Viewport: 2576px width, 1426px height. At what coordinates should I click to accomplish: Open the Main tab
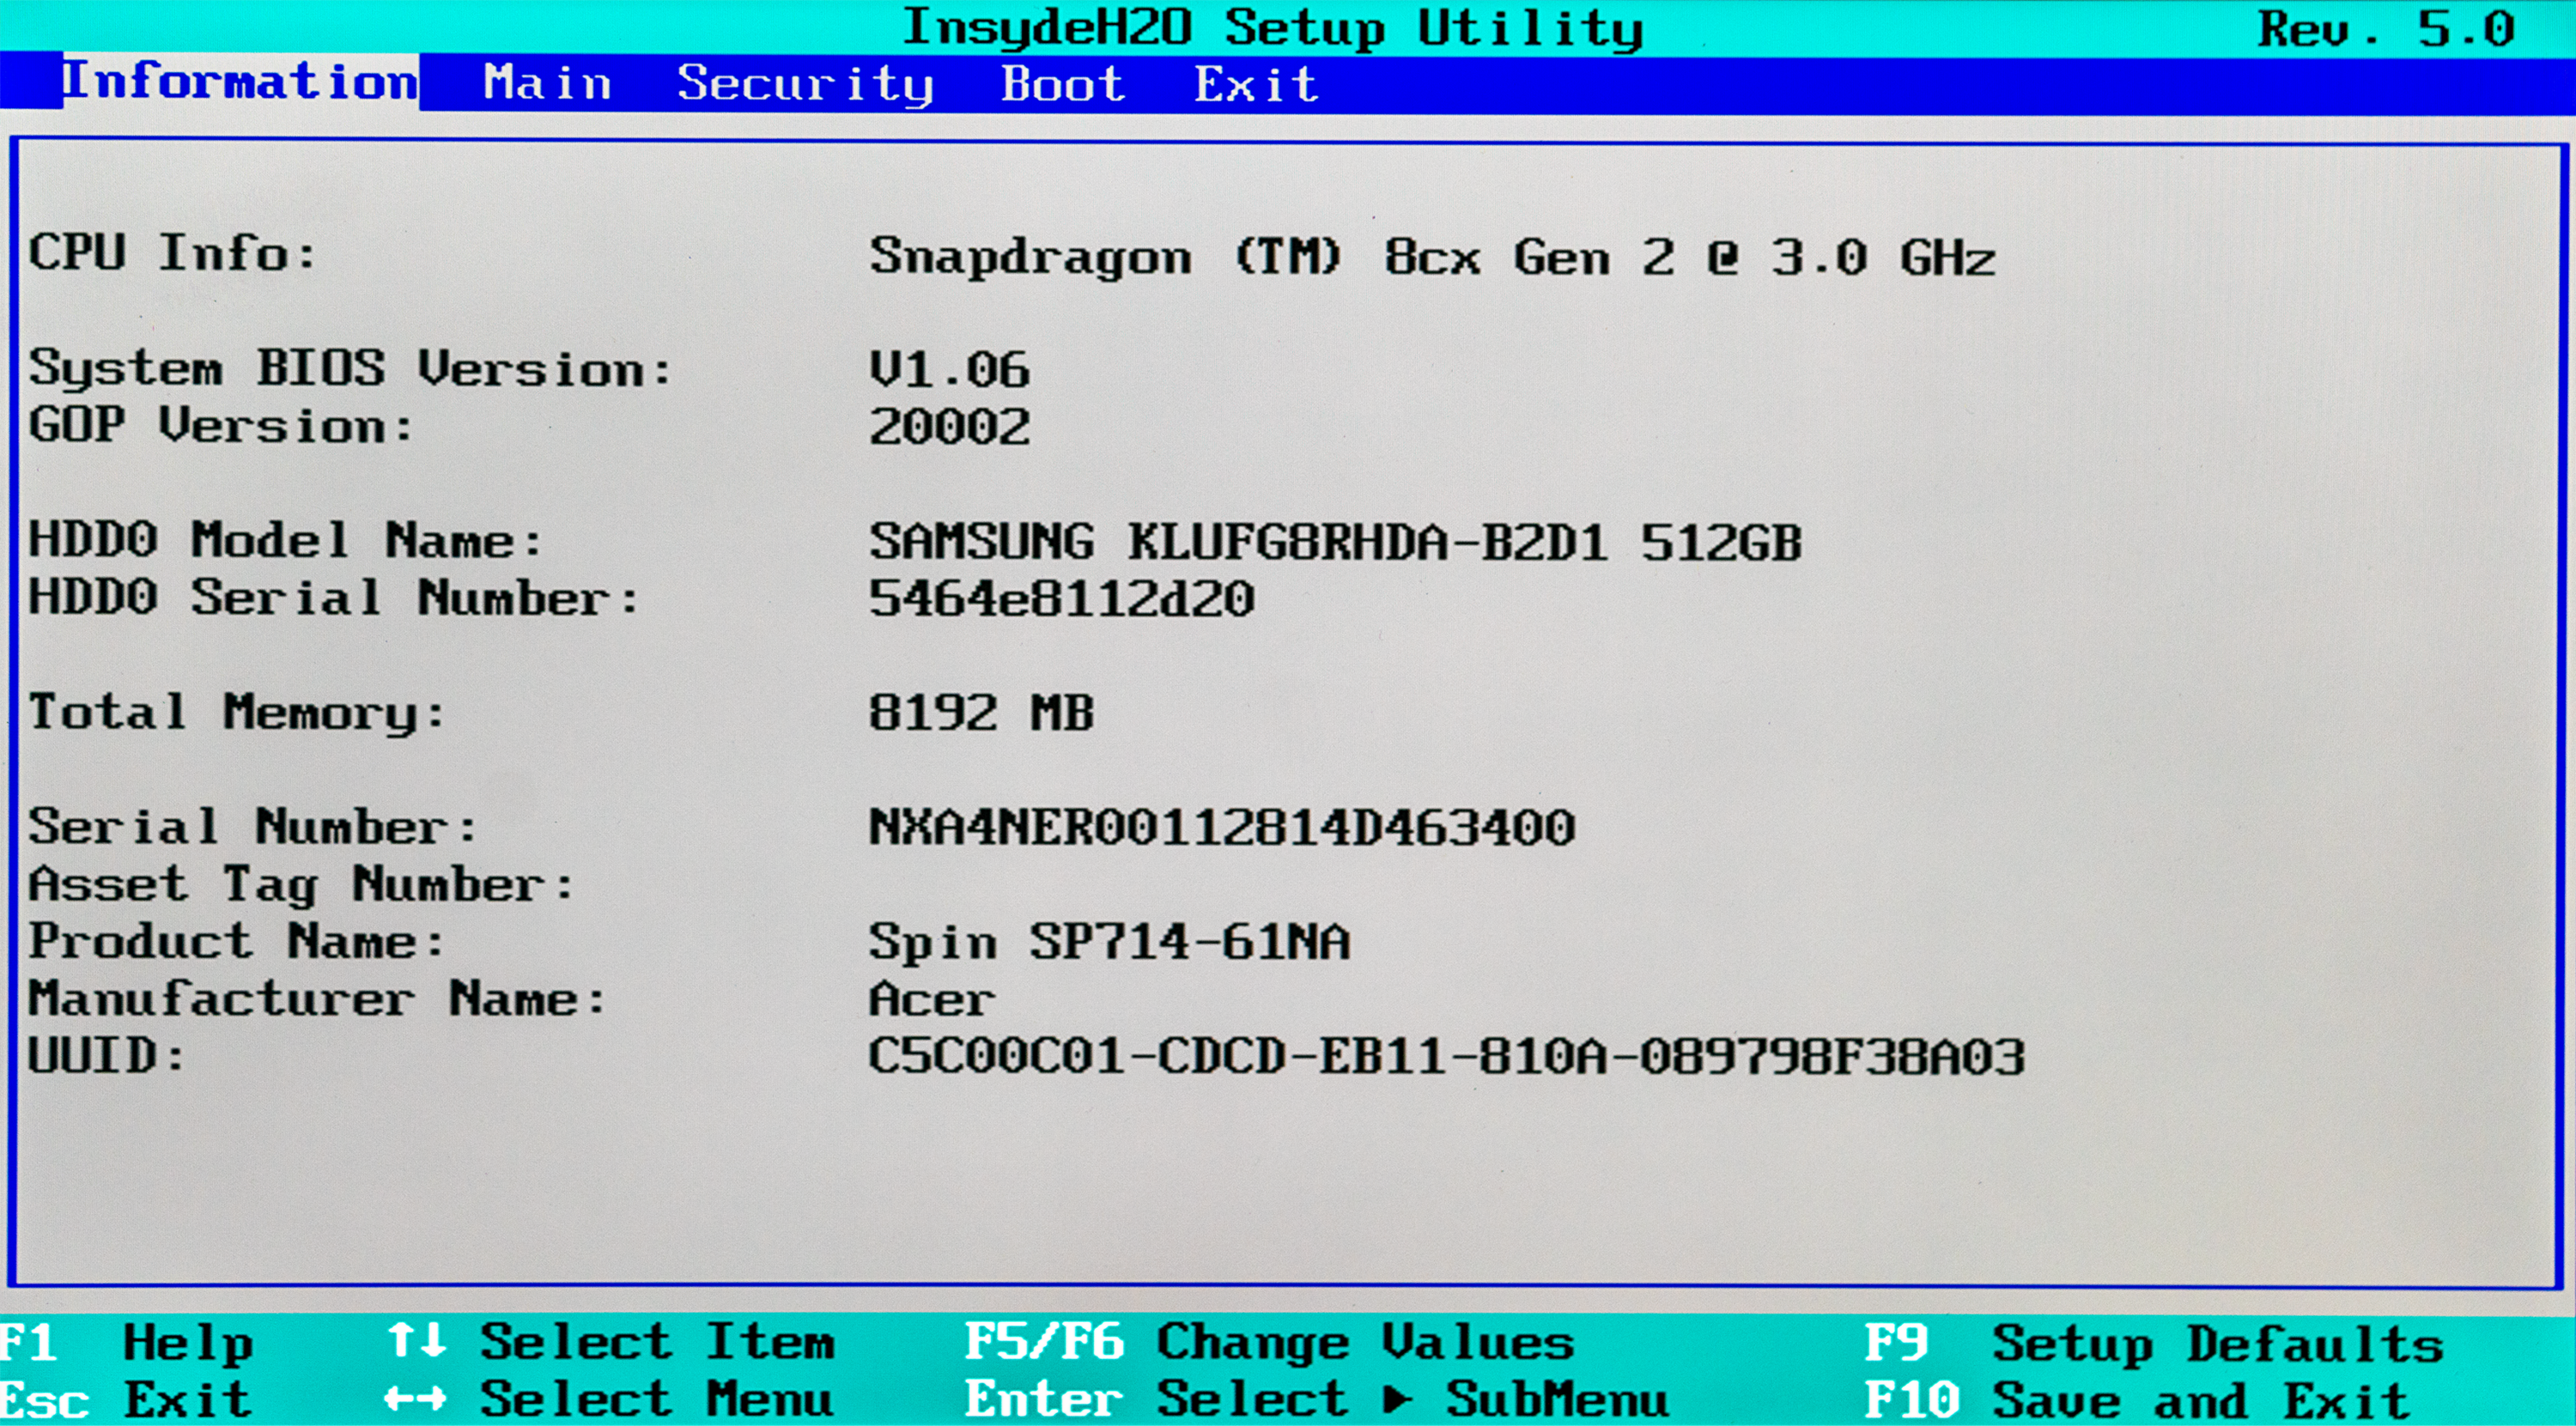[547, 84]
